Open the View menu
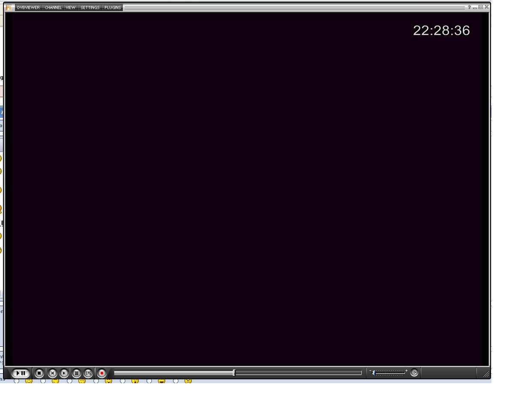 tap(71, 7)
